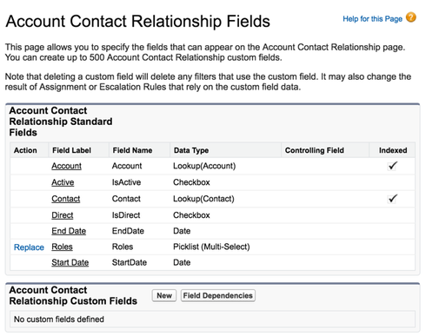Open the Roles field label link
This screenshot has height=336, width=426.
pyautogui.click(x=62, y=247)
